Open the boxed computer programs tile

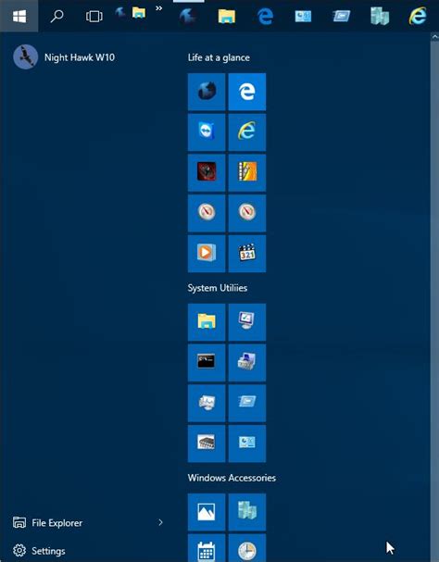[x=247, y=363]
